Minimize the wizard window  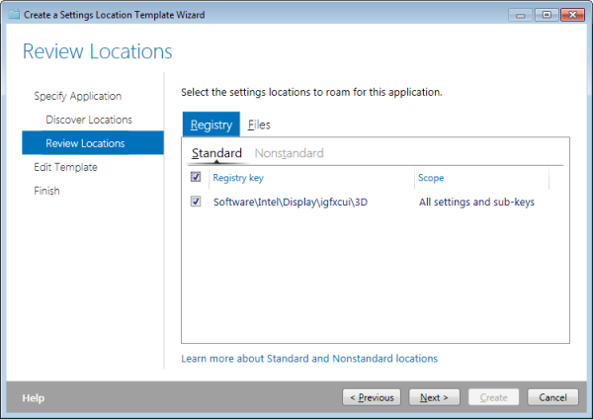(521, 15)
